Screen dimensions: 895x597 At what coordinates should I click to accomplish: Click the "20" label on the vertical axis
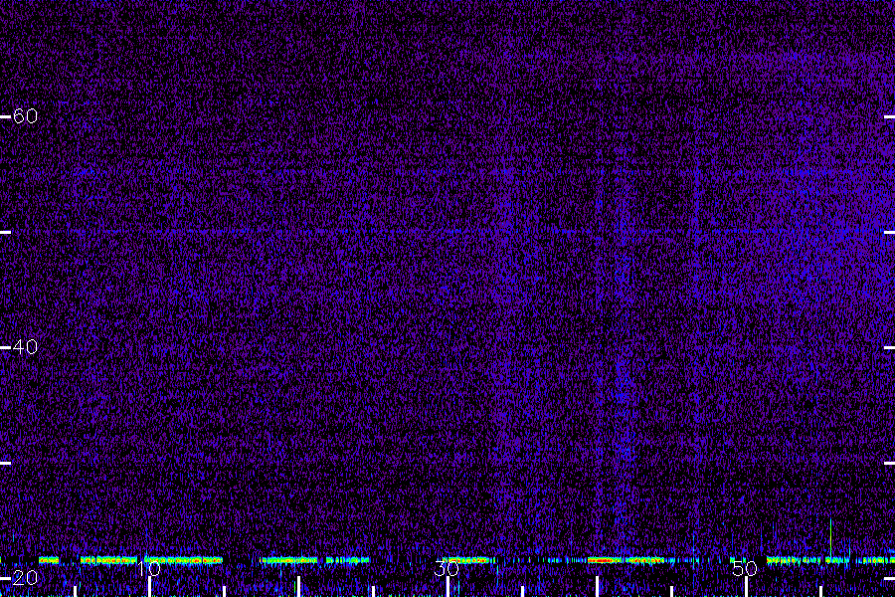[25, 577]
